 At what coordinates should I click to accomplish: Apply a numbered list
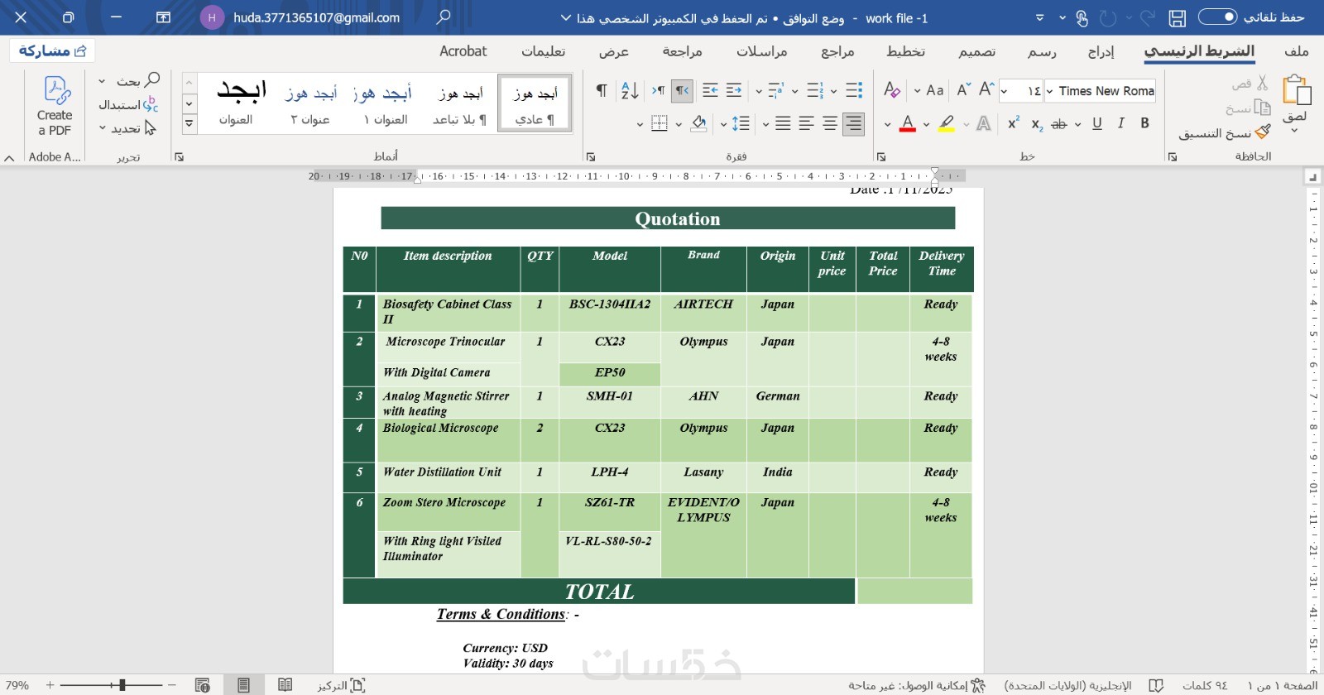point(815,90)
